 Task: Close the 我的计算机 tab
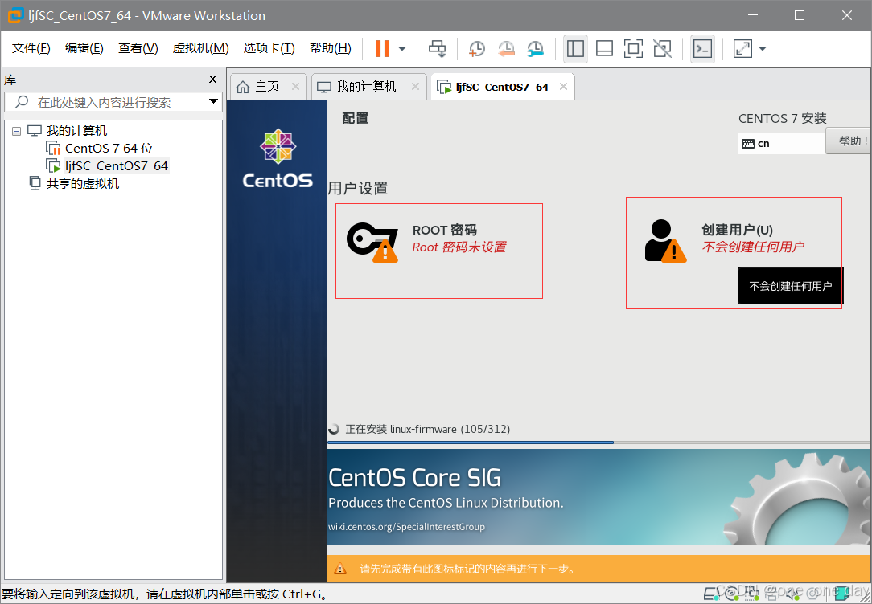[415, 87]
